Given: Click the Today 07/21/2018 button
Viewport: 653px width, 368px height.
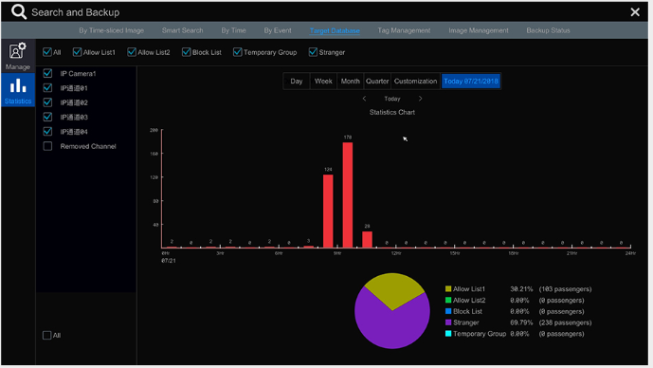Looking at the screenshot, I should point(471,82).
